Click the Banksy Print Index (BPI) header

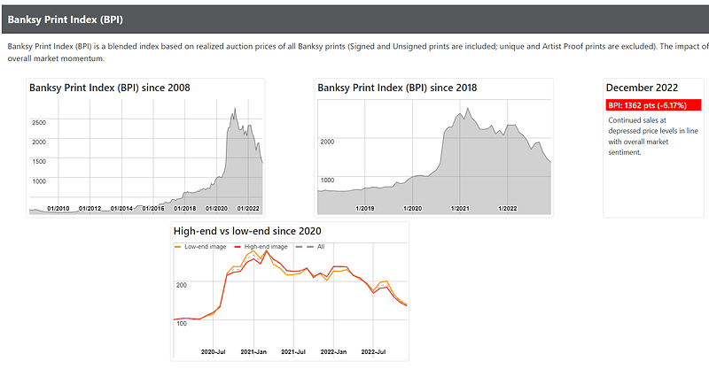click(x=65, y=19)
